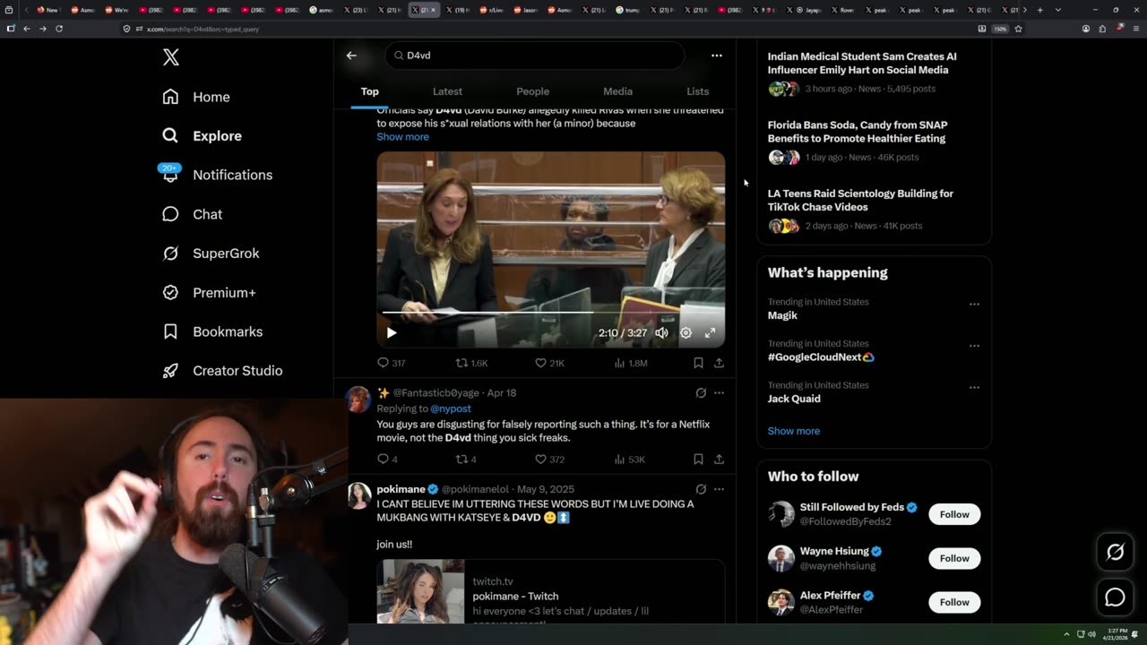Repost the courtroom video post (1.6K)
The height and width of the screenshot is (645, 1147).
[x=471, y=363]
